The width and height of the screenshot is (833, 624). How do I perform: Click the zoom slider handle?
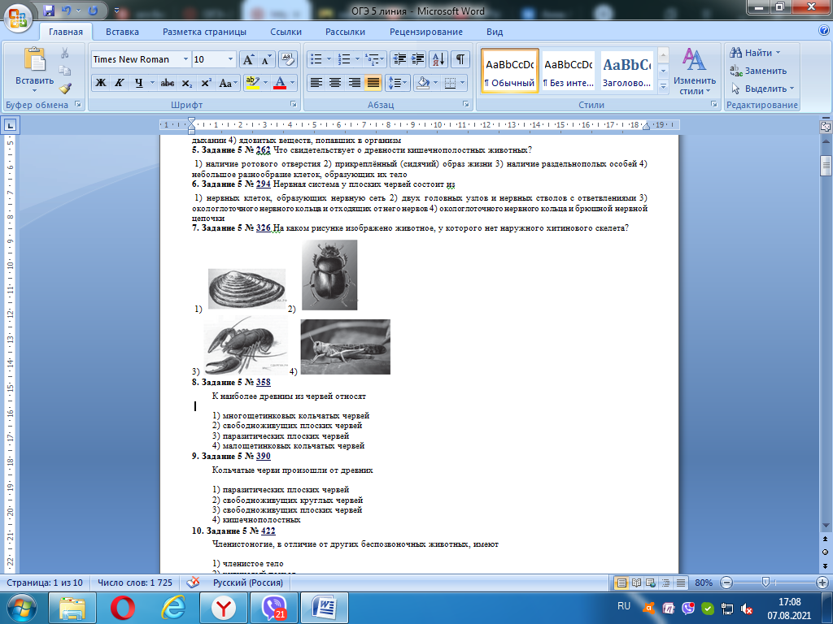(x=765, y=583)
